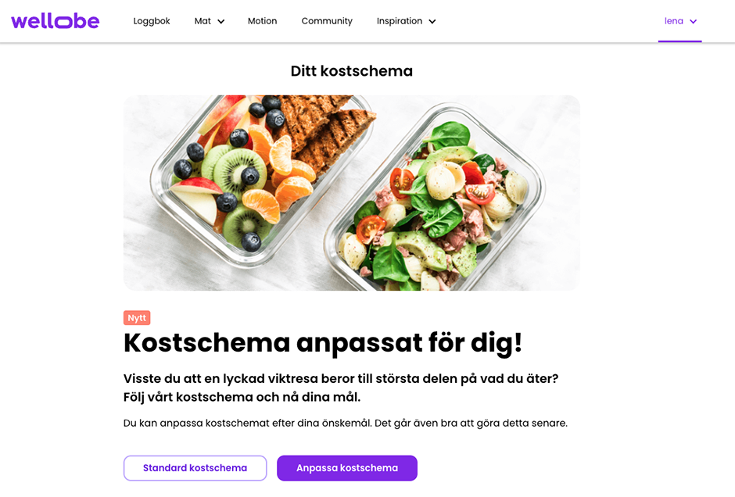Screen dimensions: 735x497
Task: Click the purple underline below lena
Action: (x=679, y=41)
